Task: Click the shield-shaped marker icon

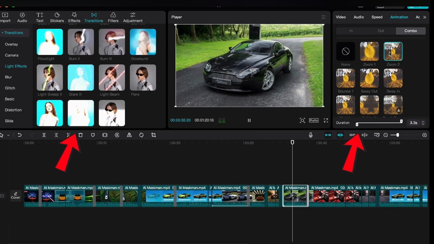Action: pos(93,135)
